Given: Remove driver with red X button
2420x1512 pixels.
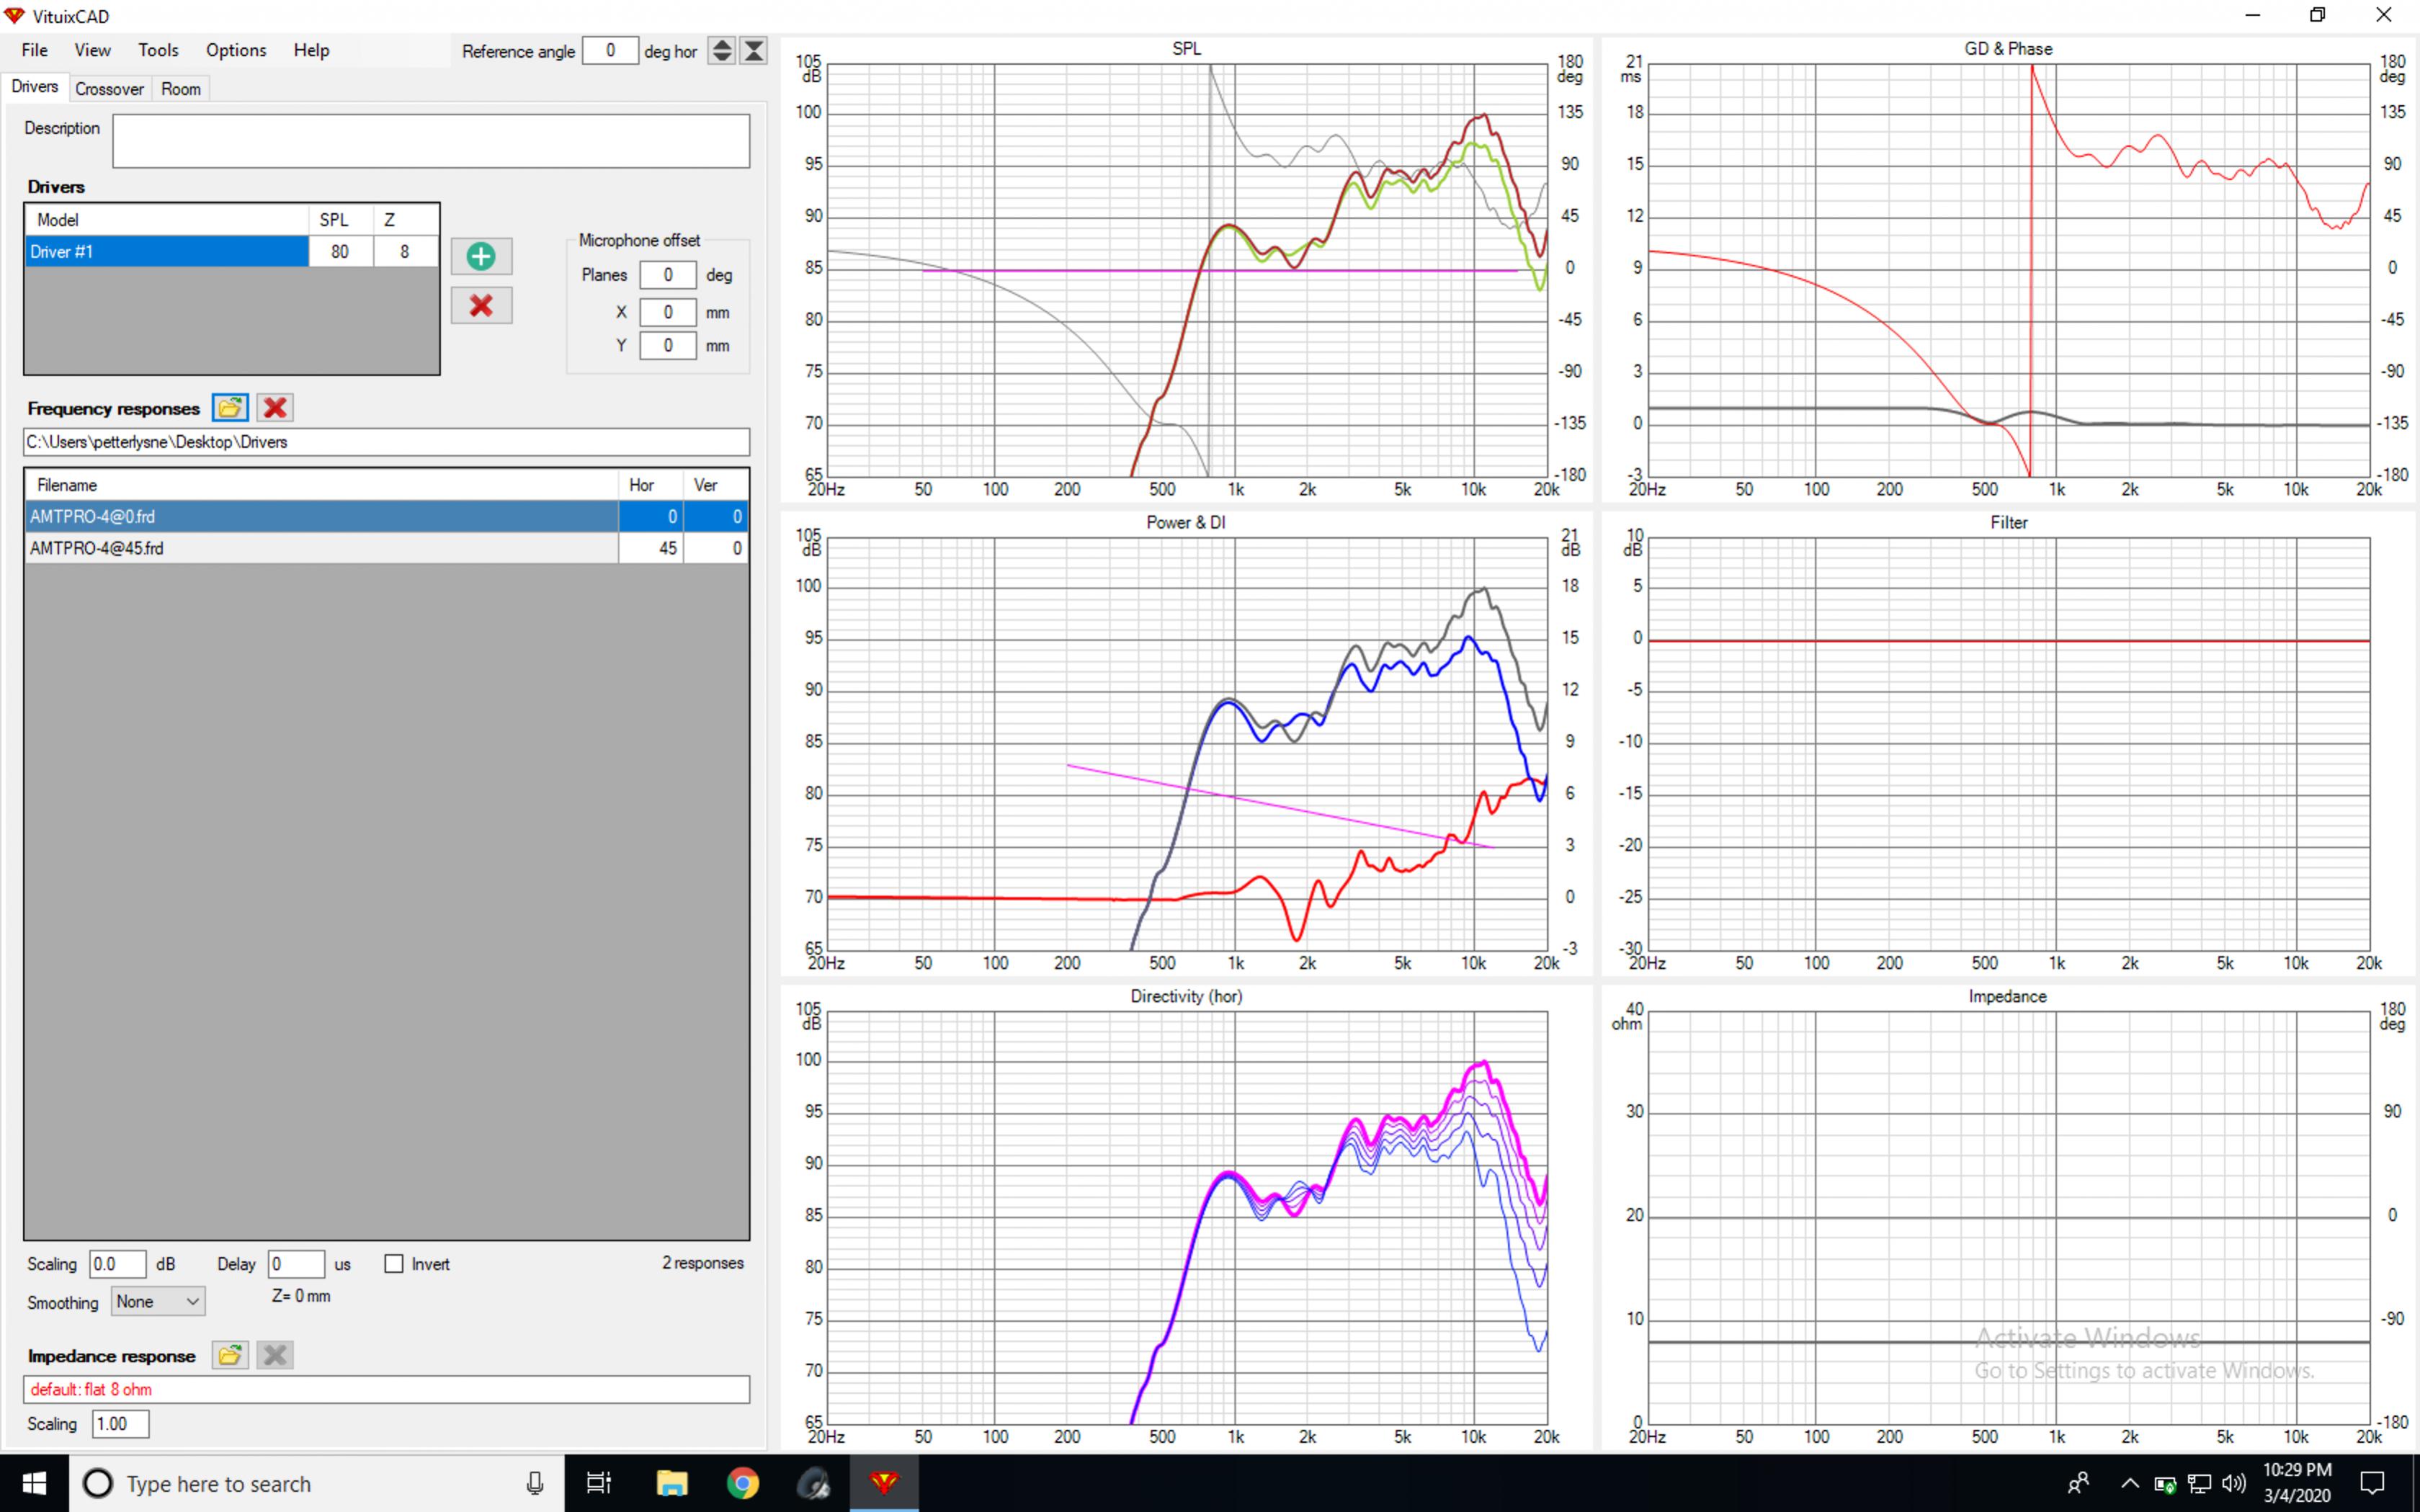Looking at the screenshot, I should click(481, 306).
